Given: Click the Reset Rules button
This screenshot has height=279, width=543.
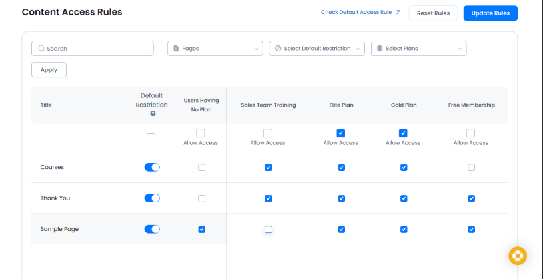Looking at the screenshot, I should (x=433, y=13).
